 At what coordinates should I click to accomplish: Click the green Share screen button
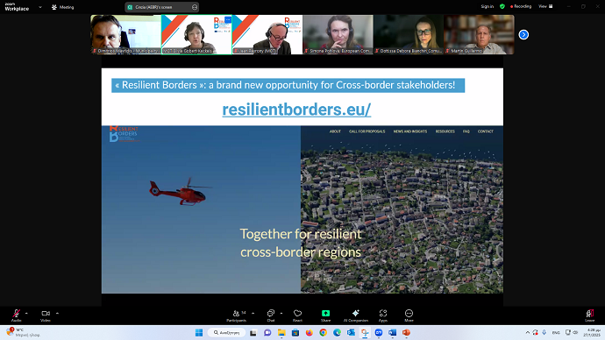click(x=325, y=315)
